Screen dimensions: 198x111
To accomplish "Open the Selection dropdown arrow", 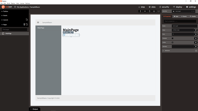I will [194, 11].
